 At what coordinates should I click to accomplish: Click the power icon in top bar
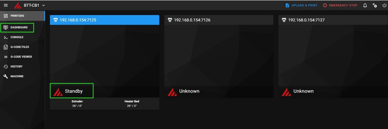pos(384,6)
